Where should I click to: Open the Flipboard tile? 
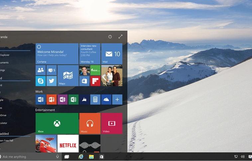click(x=95, y=81)
